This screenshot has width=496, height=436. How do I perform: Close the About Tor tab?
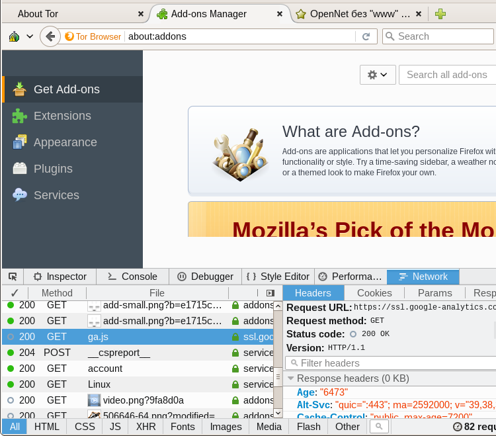pos(141,14)
